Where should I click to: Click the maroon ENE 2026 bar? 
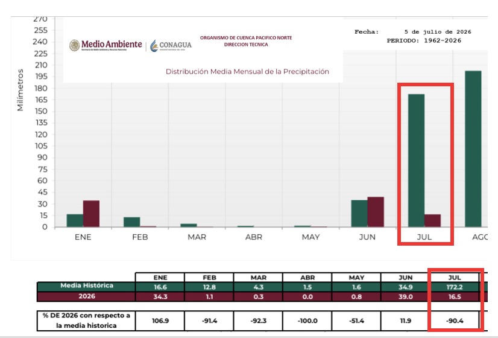[92, 213]
